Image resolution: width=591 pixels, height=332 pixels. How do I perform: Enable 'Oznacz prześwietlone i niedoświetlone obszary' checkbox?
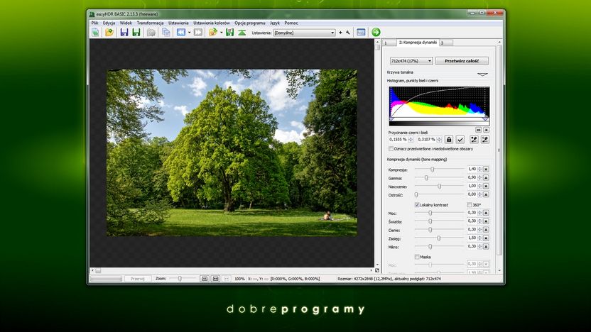pyautogui.click(x=391, y=149)
